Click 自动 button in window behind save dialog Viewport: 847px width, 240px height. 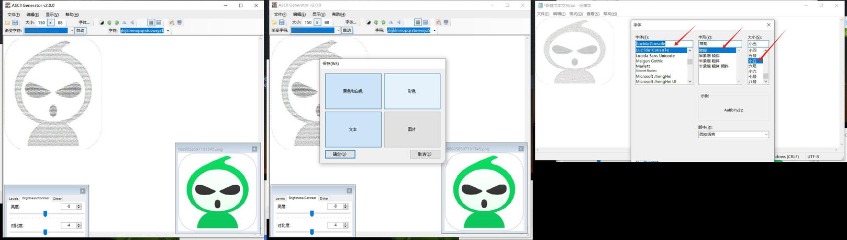point(347,31)
